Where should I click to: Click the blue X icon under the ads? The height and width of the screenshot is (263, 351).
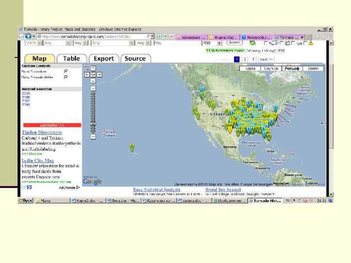click(x=29, y=187)
